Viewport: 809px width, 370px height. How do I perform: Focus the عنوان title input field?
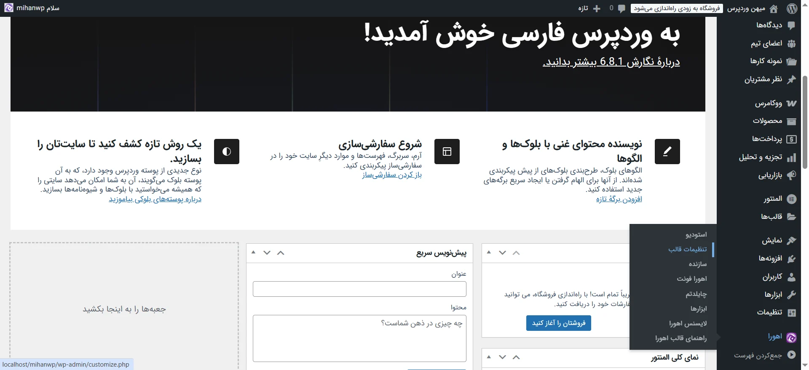tap(359, 289)
